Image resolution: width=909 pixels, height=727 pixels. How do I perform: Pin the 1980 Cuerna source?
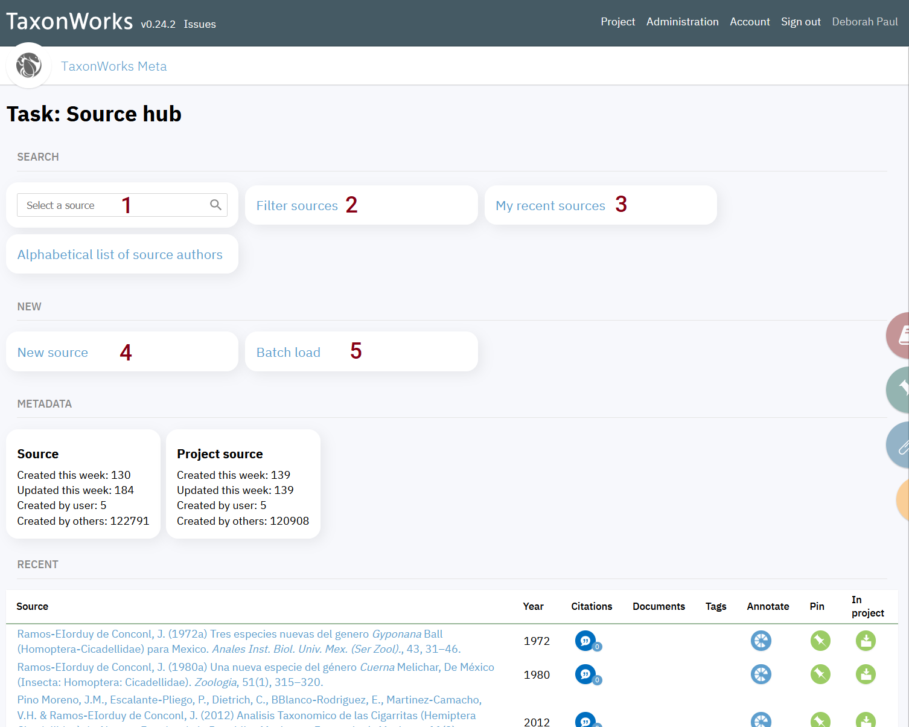point(820,674)
